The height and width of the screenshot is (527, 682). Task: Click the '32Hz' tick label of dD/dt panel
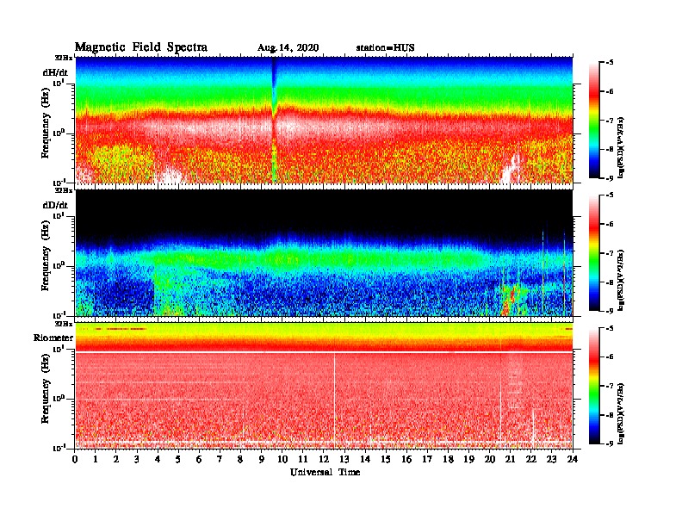coord(64,190)
